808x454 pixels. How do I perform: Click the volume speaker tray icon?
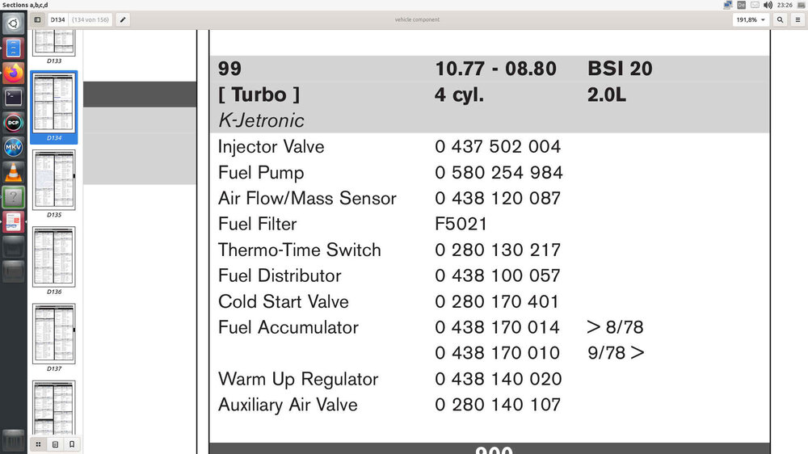click(x=767, y=5)
